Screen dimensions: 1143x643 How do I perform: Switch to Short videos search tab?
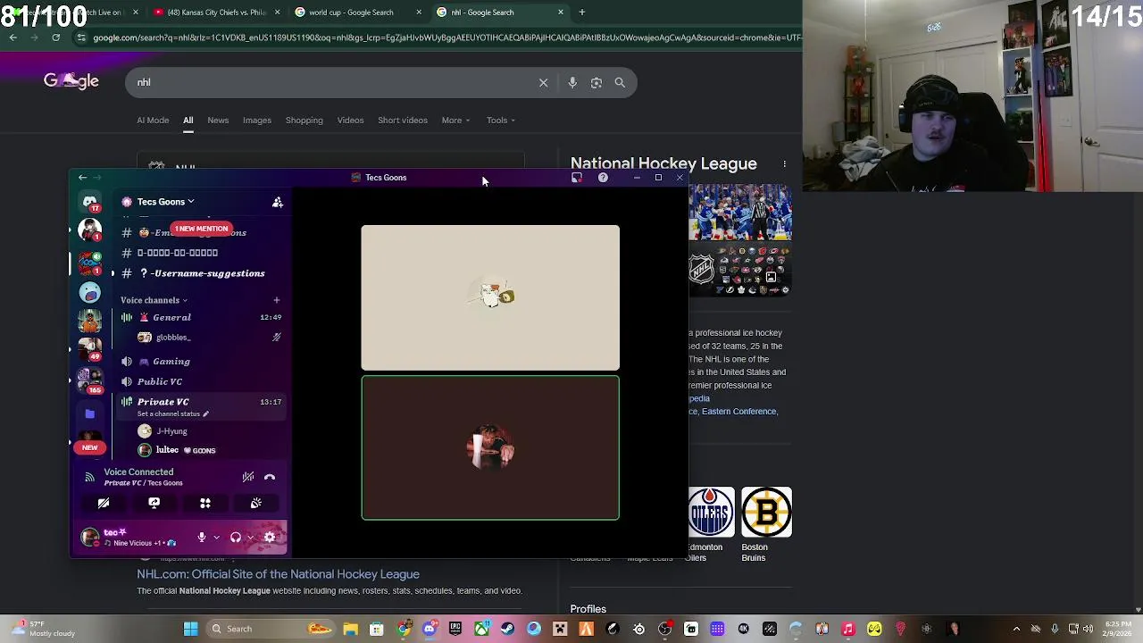403,121
